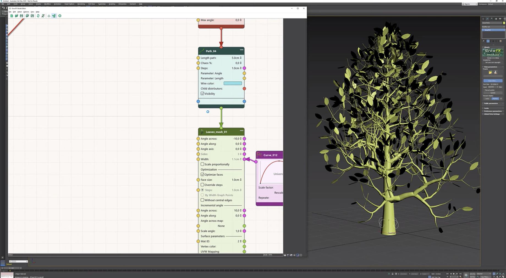Click the New seed button
This screenshot has width=506, height=278.
tap(501, 87)
